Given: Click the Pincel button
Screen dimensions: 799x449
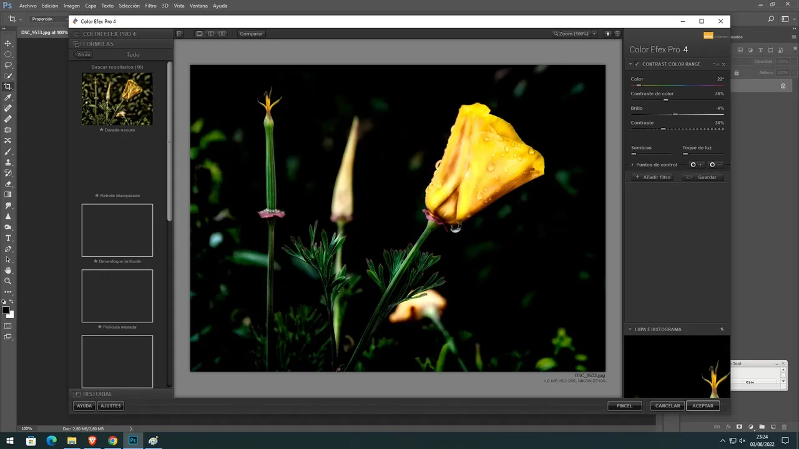Looking at the screenshot, I should (x=624, y=405).
